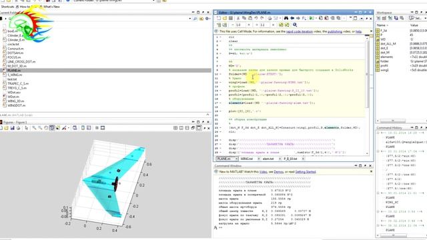
Task: Dismiss the Cell Mode info bar
Action: [x=371, y=31]
